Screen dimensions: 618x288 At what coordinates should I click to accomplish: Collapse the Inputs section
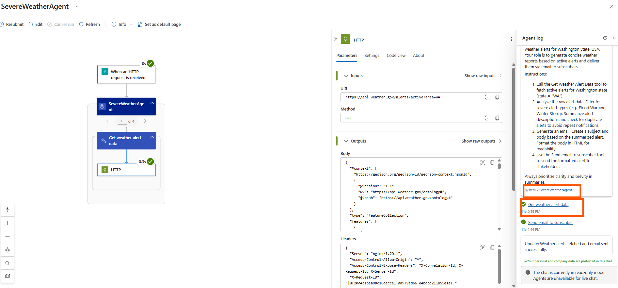[346, 76]
